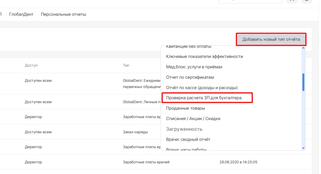Click the dropdown scrollbar down arrow

pos(303,148)
